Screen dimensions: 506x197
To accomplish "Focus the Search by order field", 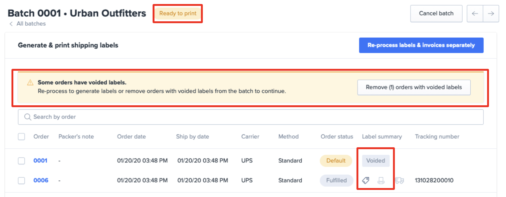I will tap(251, 117).
